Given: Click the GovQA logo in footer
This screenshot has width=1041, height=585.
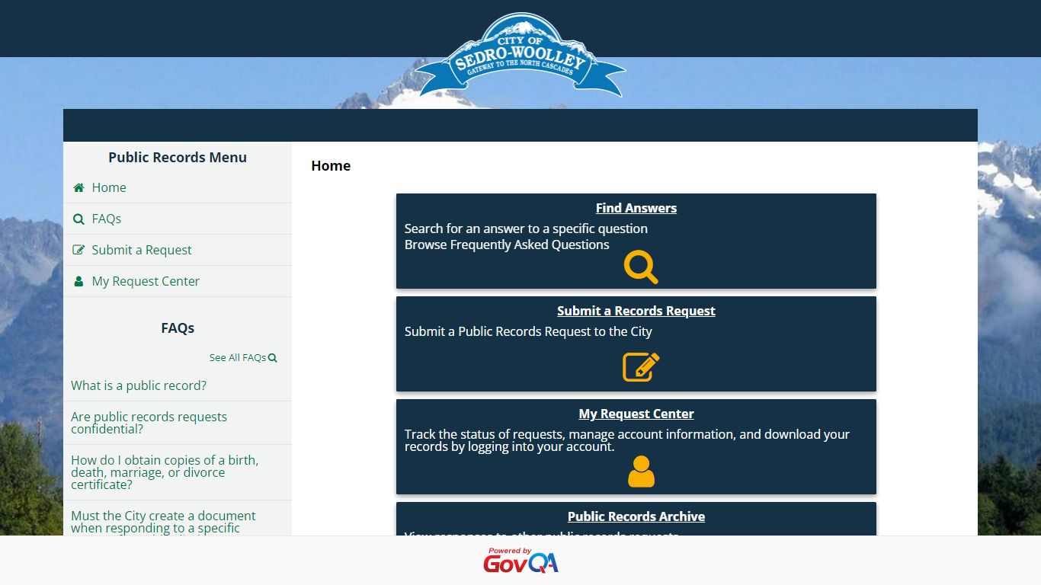Looking at the screenshot, I should [520, 561].
